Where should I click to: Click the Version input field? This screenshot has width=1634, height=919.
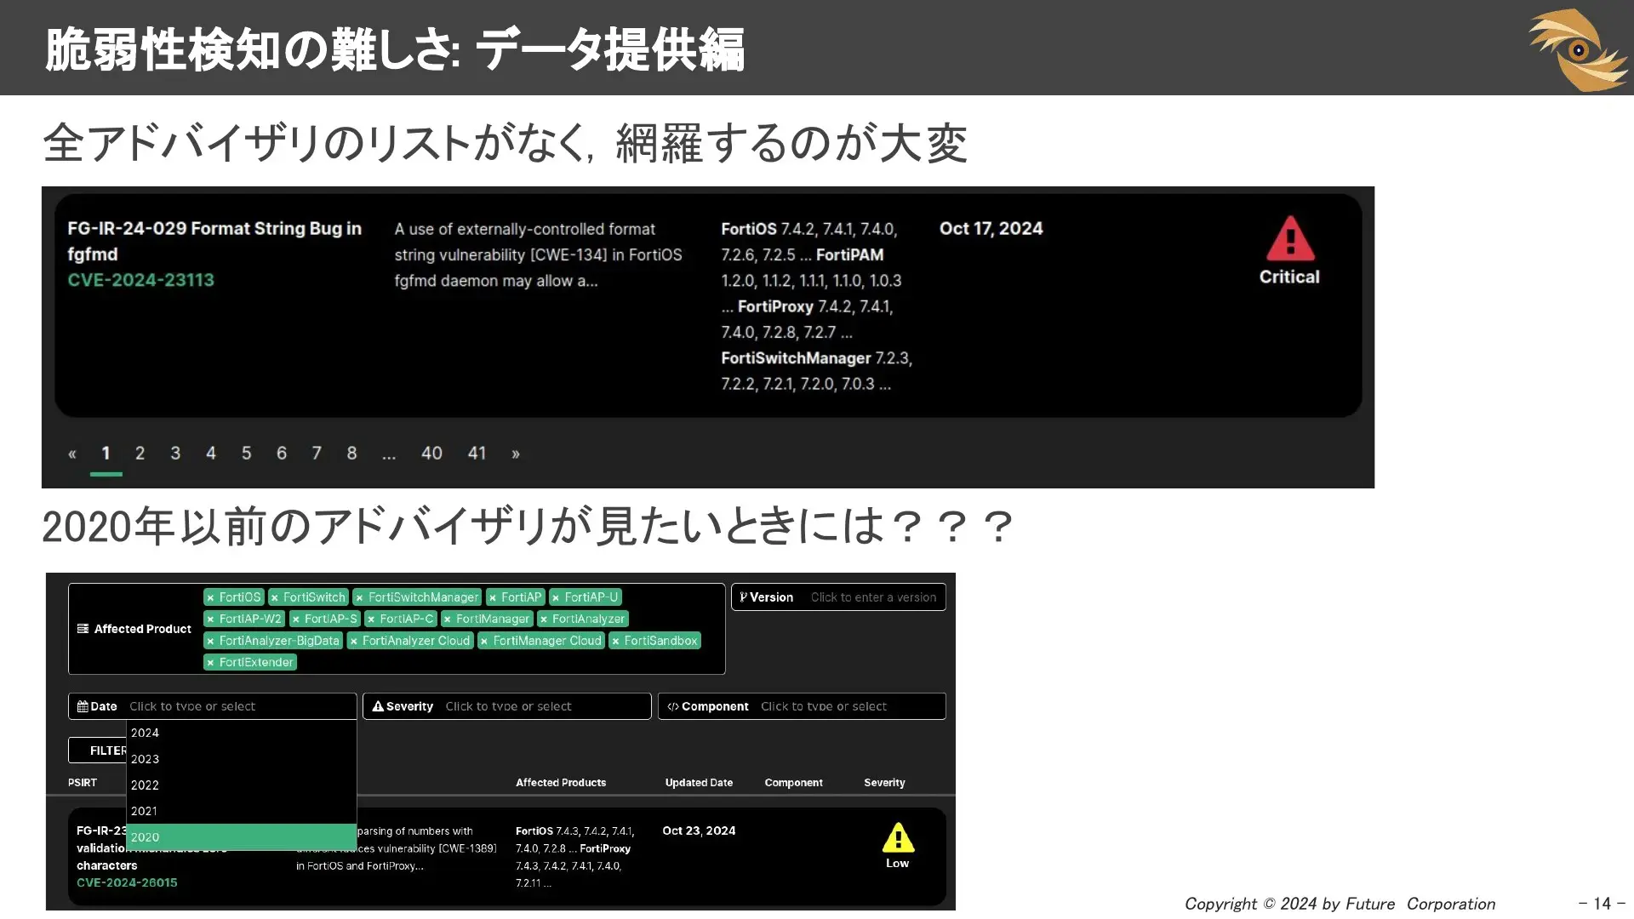[x=873, y=597]
